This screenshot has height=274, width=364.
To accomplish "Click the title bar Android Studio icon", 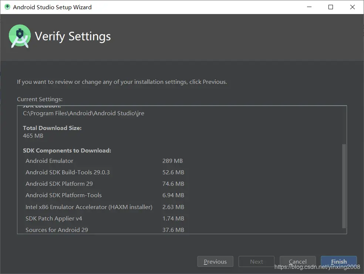I will coord(7,7).
